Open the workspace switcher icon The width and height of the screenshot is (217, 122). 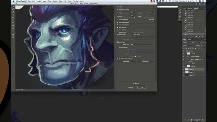click(x=199, y=4)
